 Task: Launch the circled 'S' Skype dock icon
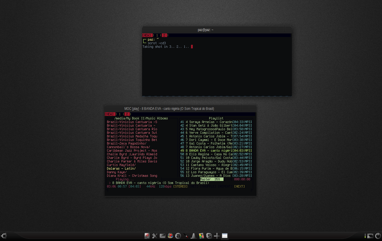pyautogui.click(x=209, y=236)
